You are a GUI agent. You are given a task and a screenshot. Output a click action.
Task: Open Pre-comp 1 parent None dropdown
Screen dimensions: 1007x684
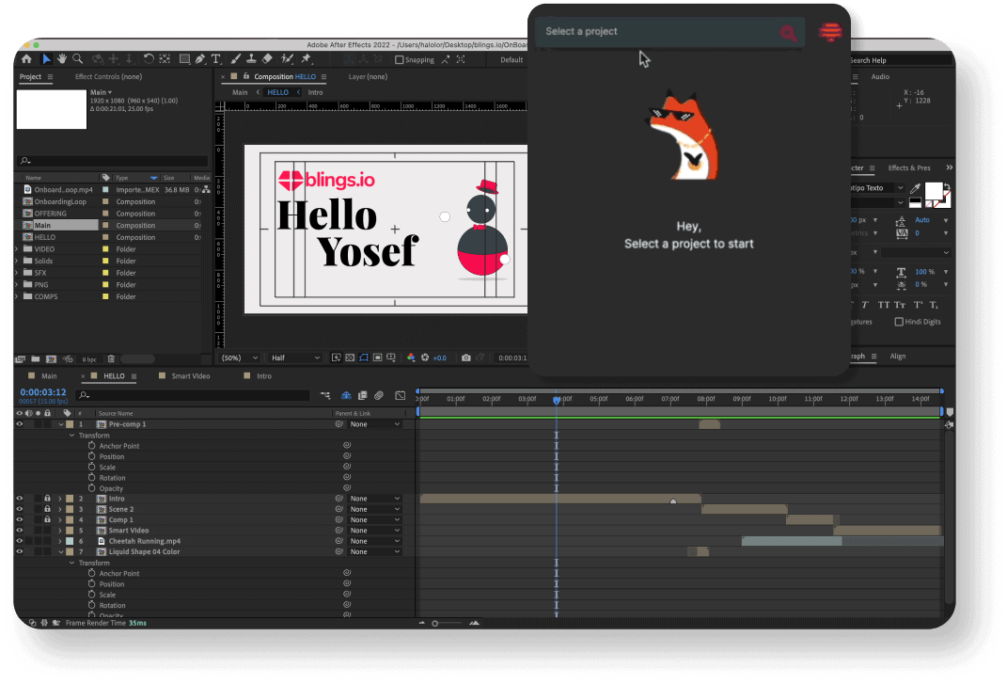pyautogui.click(x=375, y=424)
